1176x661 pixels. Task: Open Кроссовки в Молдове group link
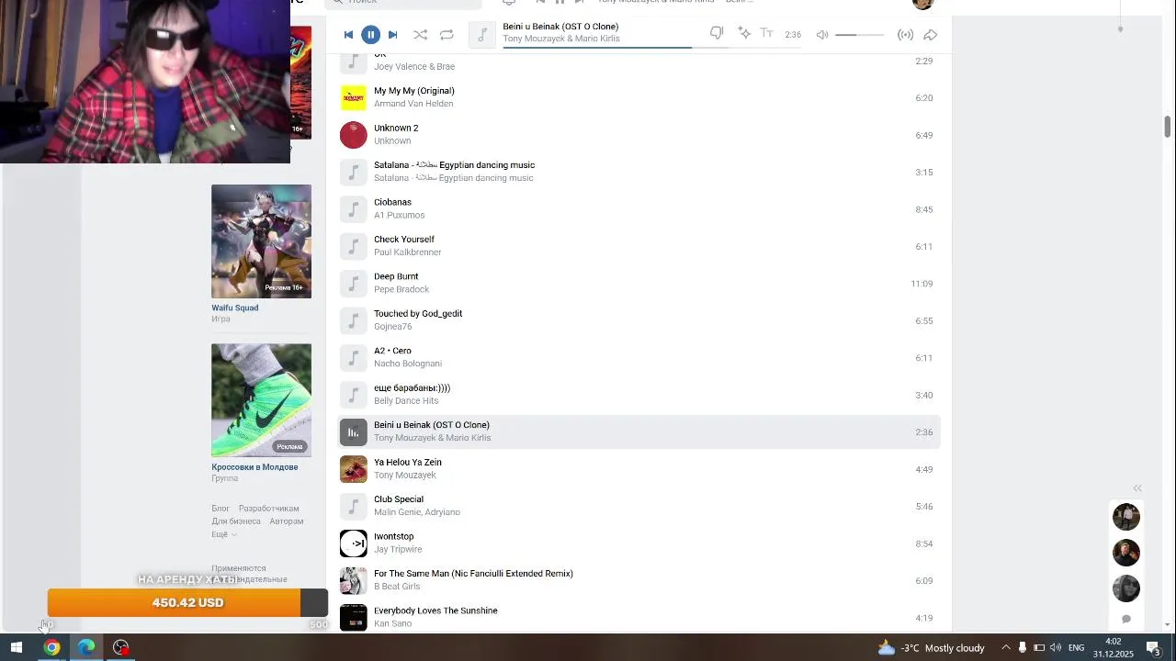[x=254, y=467]
